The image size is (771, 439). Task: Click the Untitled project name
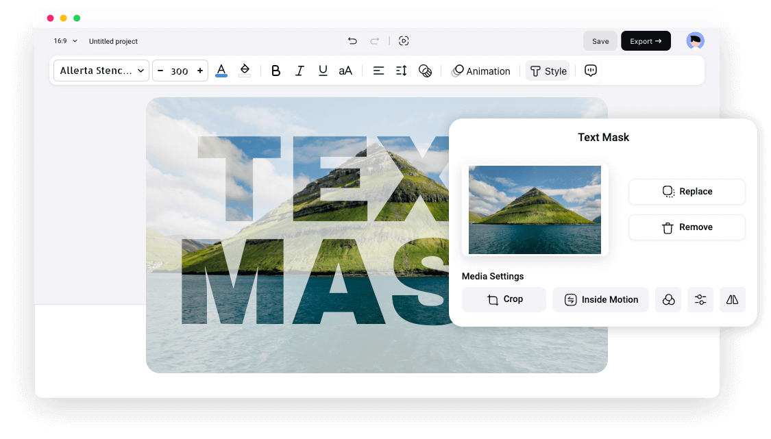pos(113,41)
